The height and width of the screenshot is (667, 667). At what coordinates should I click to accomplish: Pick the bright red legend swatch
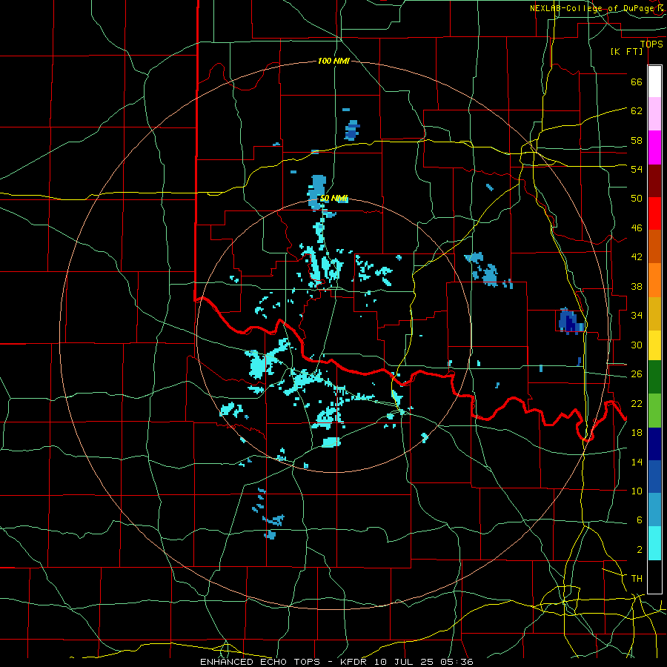(x=654, y=213)
